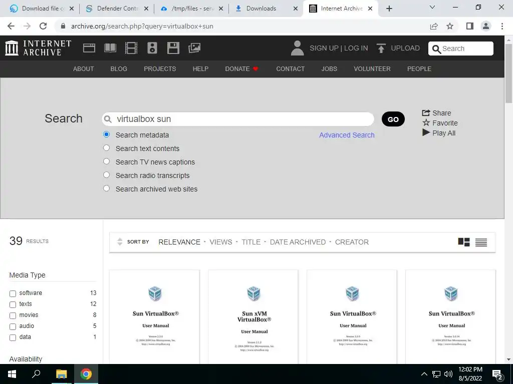Open the PROJECTS menu item

pos(160,69)
